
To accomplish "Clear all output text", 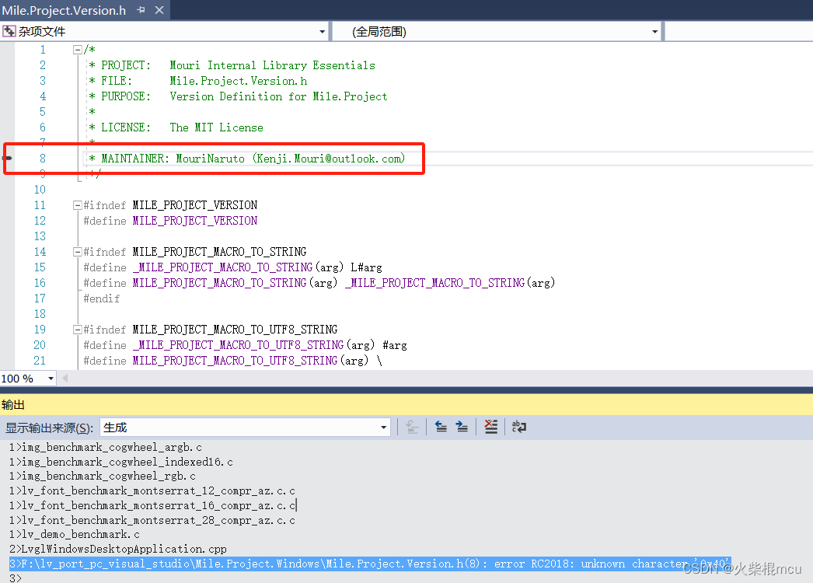I will (492, 426).
